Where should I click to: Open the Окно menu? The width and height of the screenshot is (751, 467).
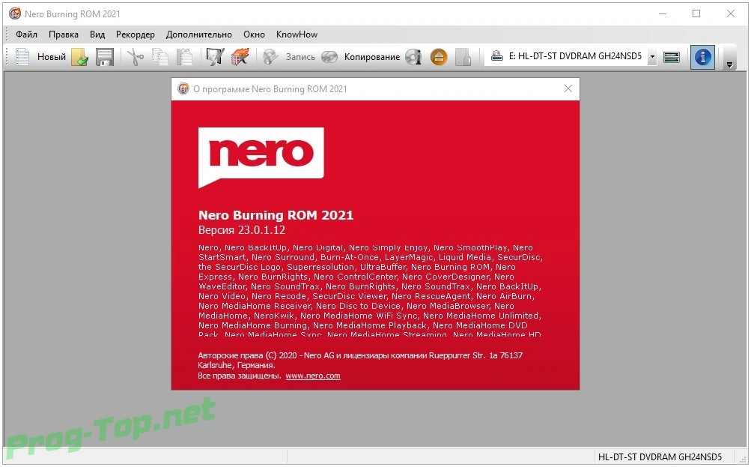coord(254,34)
